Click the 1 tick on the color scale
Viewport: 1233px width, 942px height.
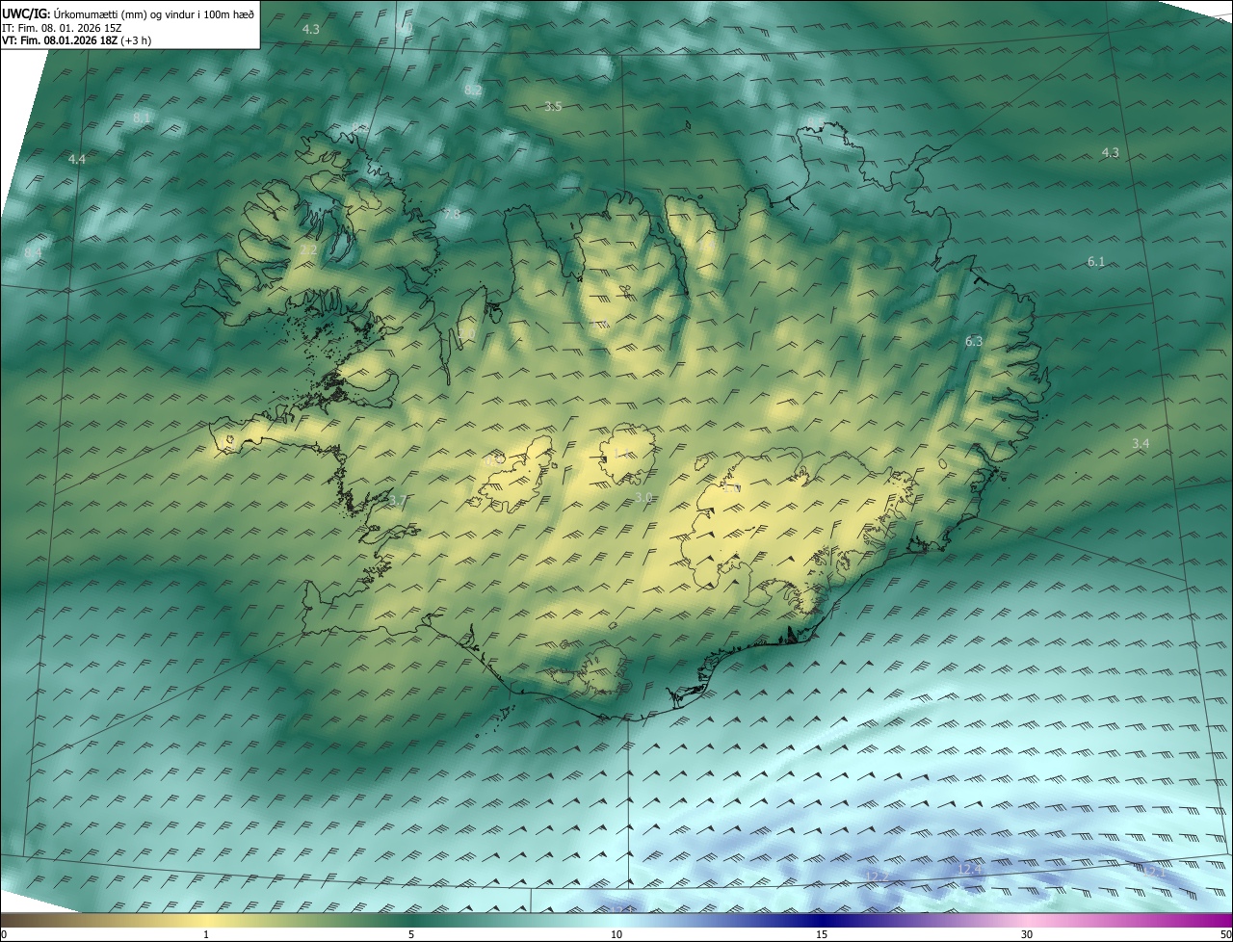pyautogui.click(x=206, y=934)
